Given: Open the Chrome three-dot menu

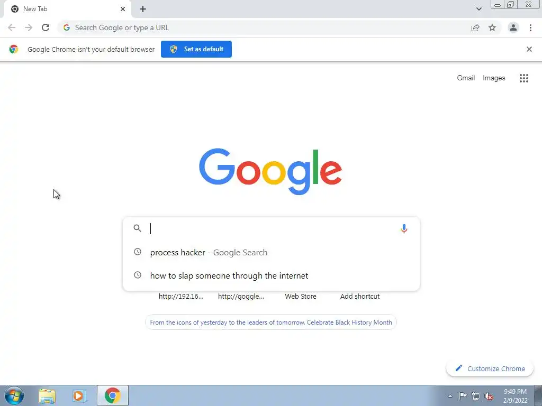Looking at the screenshot, I should click(x=530, y=27).
